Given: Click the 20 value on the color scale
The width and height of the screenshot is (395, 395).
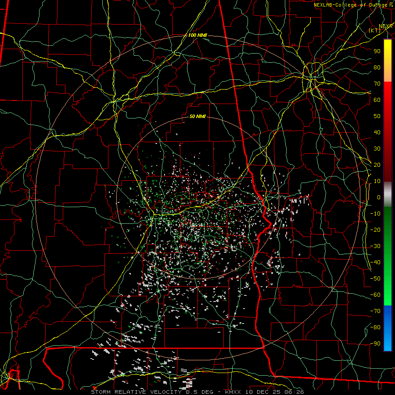Looking at the screenshot, I should 377,165.
